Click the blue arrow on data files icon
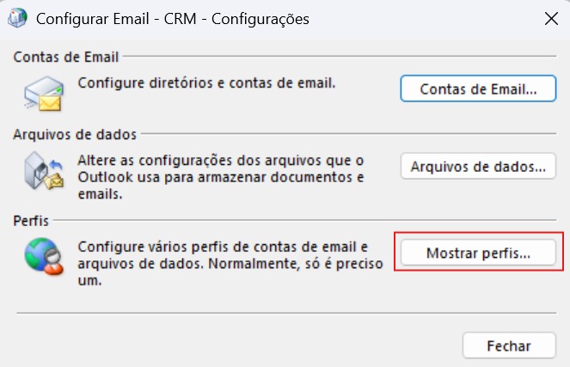The width and height of the screenshot is (570, 367). (x=56, y=164)
